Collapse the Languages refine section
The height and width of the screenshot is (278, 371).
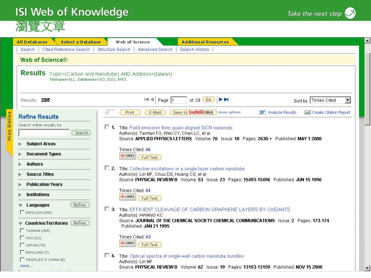click(21, 206)
